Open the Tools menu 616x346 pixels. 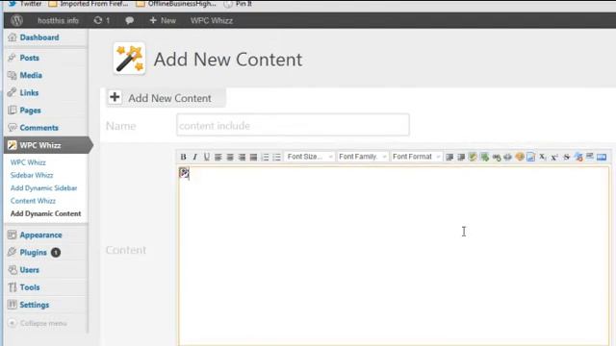click(x=30, y=287)
